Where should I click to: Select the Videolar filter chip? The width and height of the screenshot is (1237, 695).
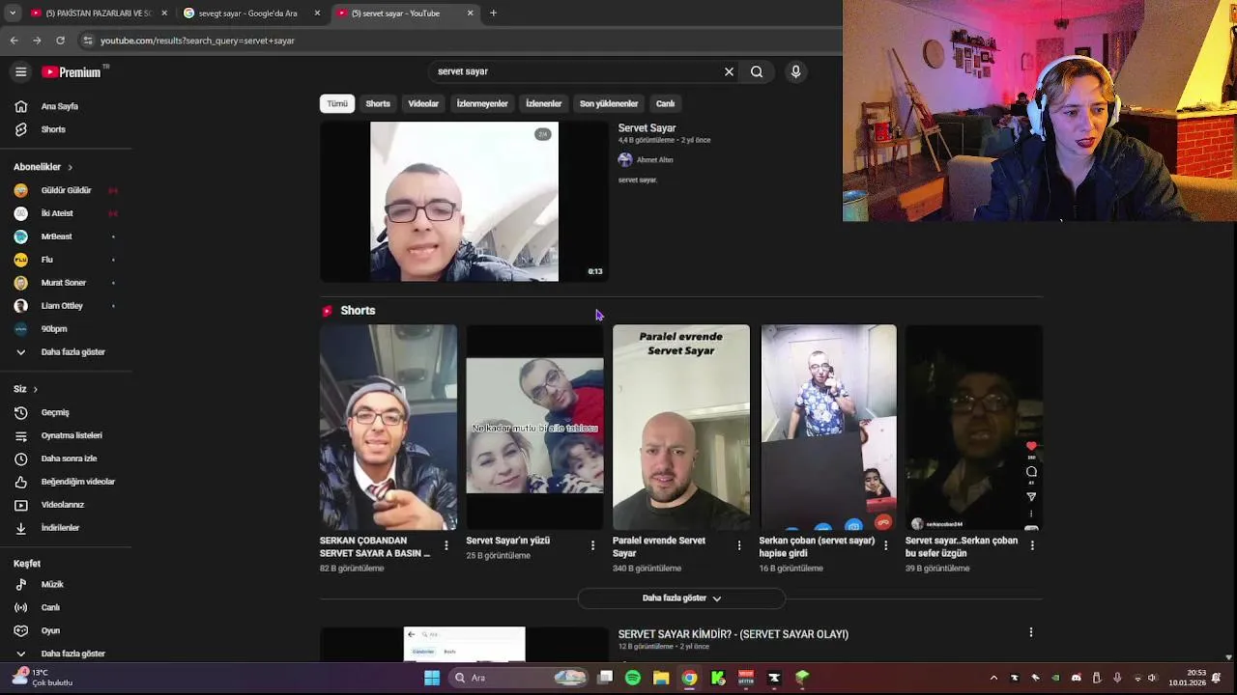click(423, 103)
